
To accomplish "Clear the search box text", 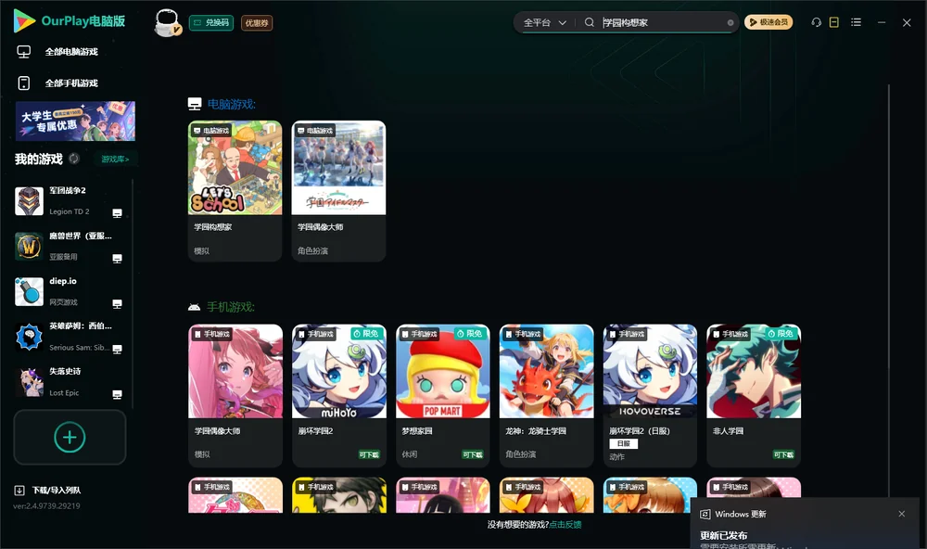I will [x=730, y=22].
